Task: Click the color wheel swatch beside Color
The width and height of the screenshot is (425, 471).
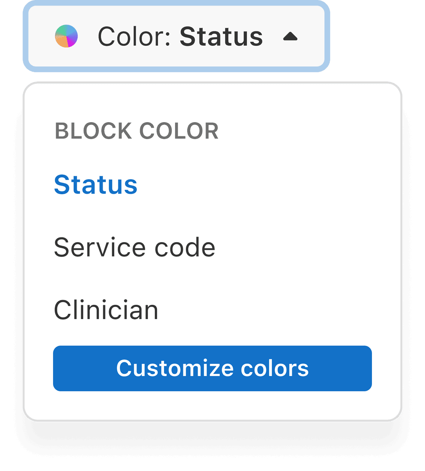Action: click(x=66, y=36)
